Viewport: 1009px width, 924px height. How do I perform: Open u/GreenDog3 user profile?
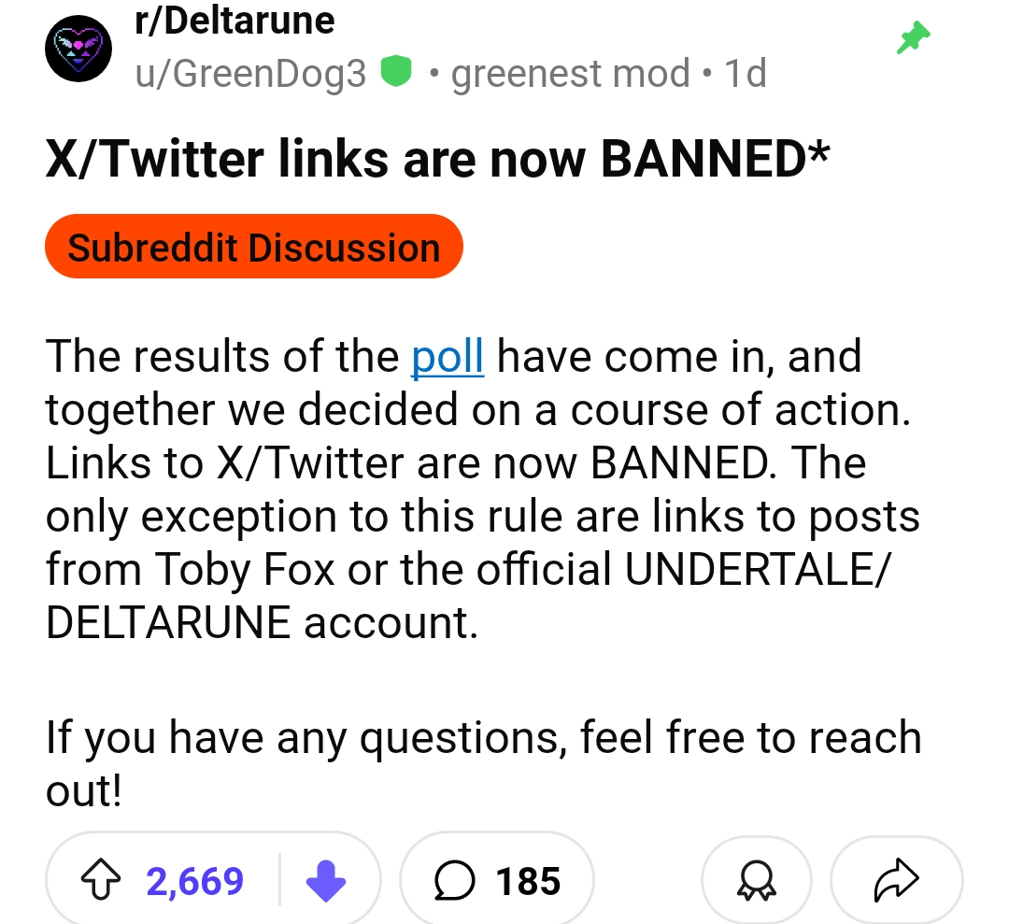(x=251, y=73)
